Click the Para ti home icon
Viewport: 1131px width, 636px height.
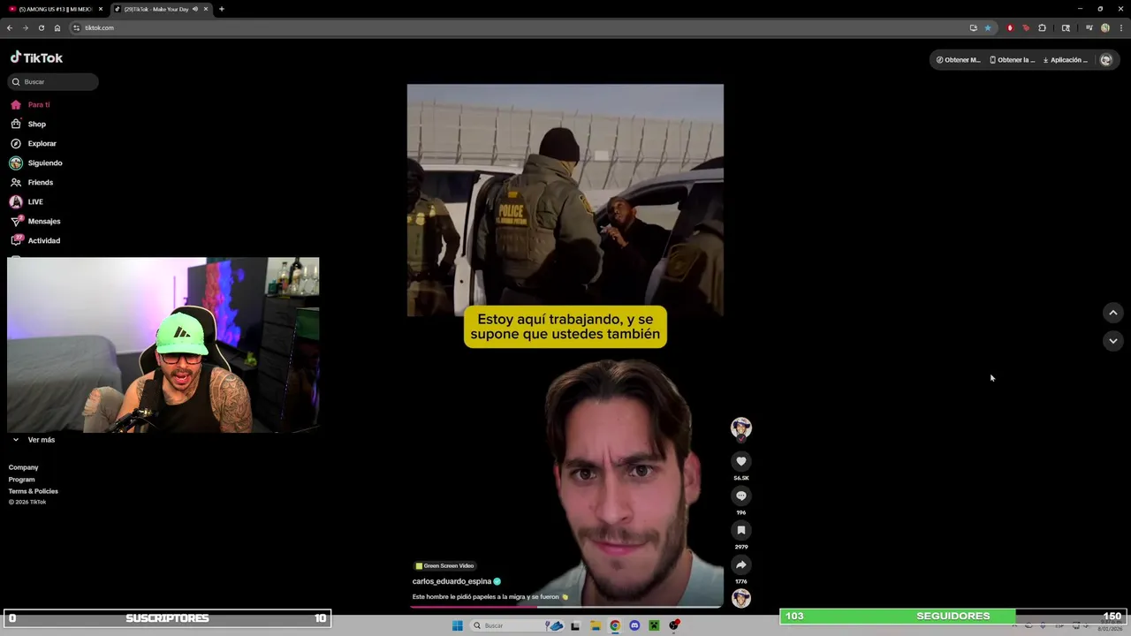pyautogui.click(x=16, y=104)
